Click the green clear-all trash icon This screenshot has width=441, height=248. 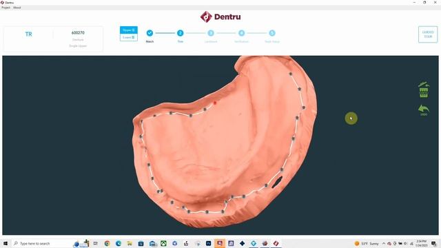coord(424,90)
